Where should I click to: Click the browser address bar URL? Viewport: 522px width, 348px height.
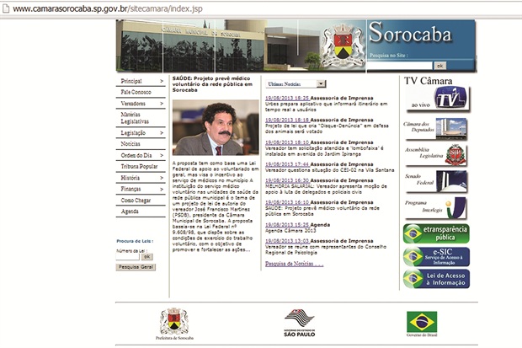tap(108, 8)
